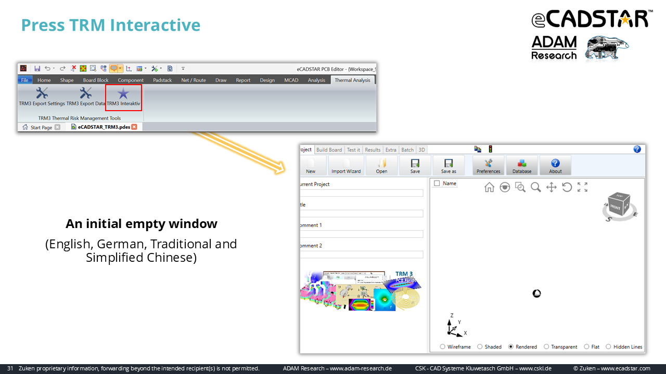This screenshot has width=666, height=374.
Task: Open the Build Board tab
Action: click(329, 150)
